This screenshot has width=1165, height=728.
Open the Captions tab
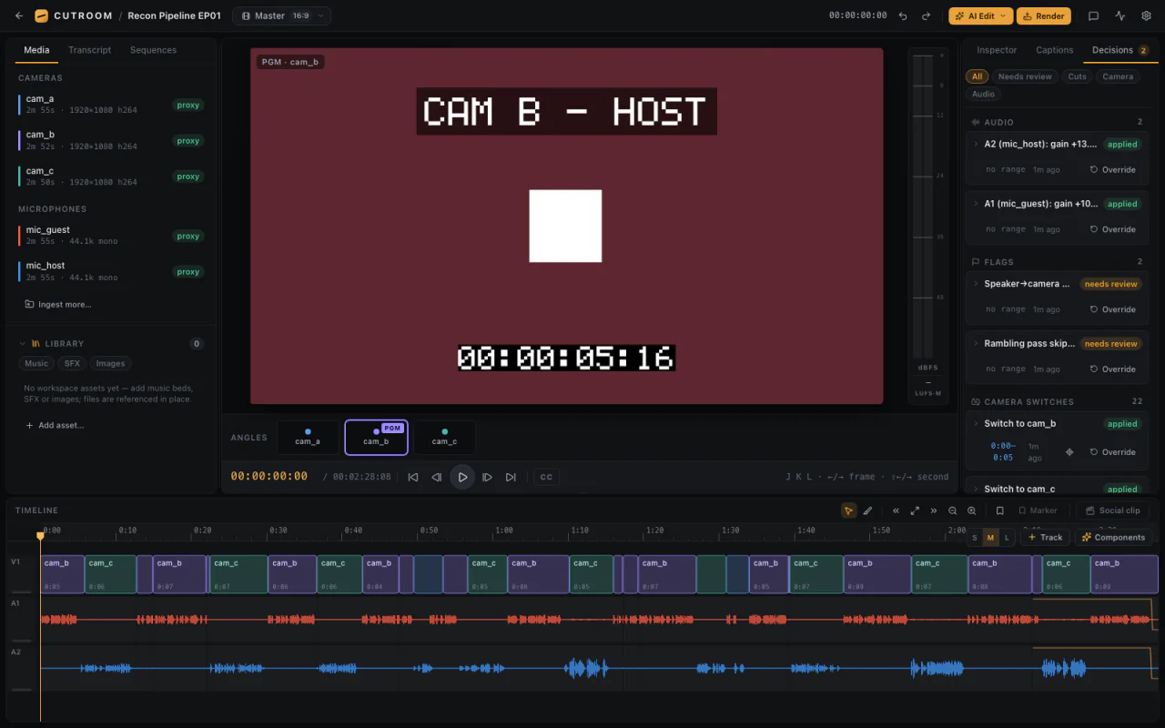click(1055, 50)
